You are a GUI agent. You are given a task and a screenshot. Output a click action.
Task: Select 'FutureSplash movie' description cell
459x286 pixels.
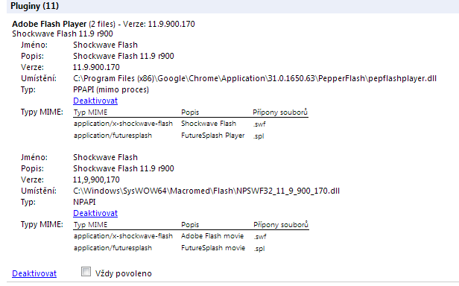click(x=213, y=248)
